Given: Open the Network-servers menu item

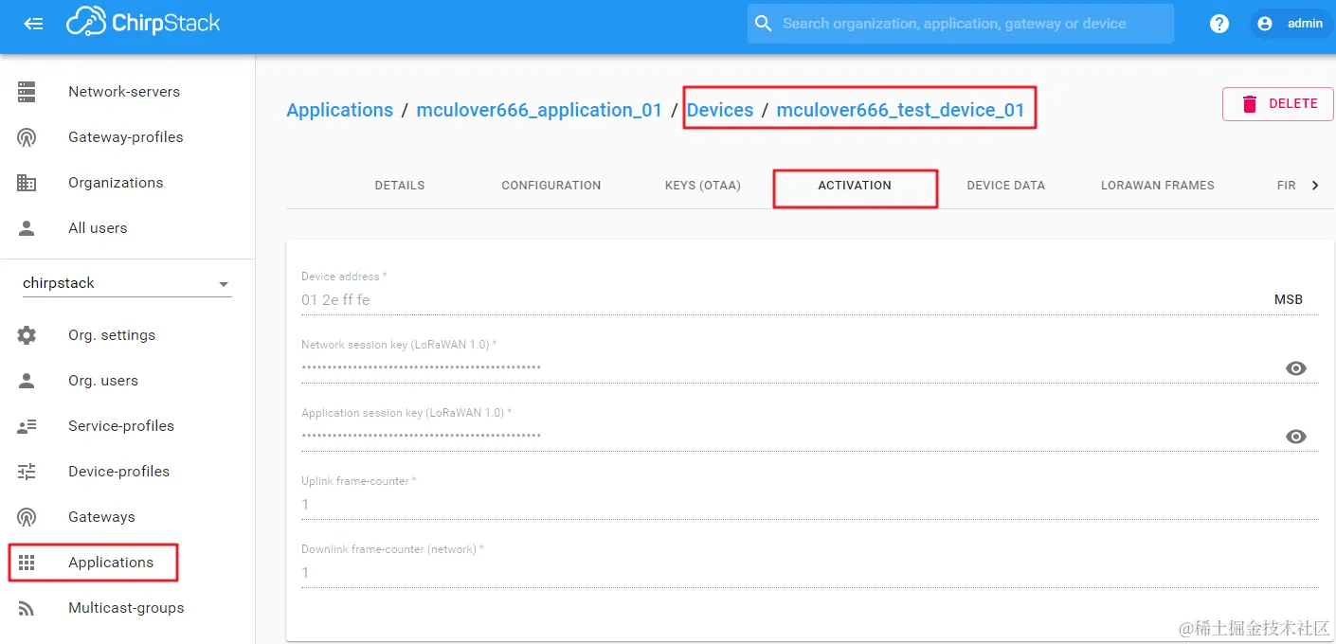Looking at the screenshot, I should click(127, 92).
